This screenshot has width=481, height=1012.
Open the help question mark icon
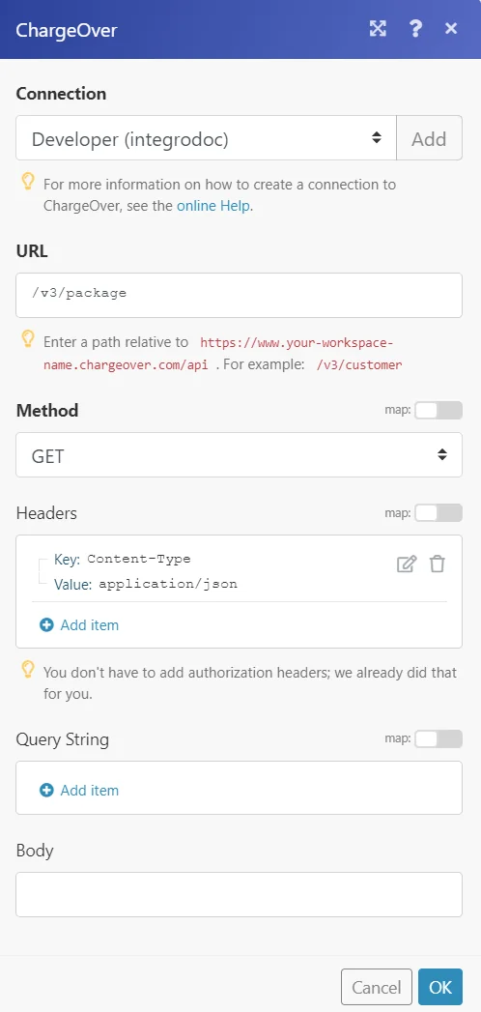415,28
